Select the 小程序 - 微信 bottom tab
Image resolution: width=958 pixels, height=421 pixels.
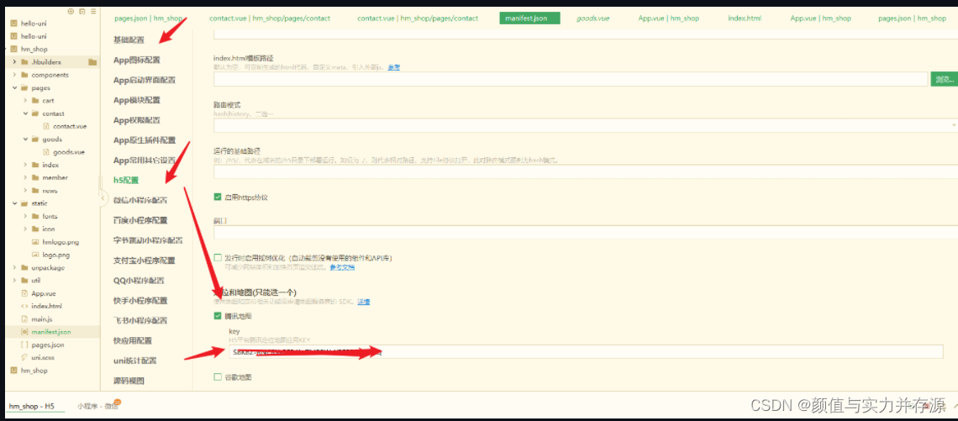tap(97, 406)
